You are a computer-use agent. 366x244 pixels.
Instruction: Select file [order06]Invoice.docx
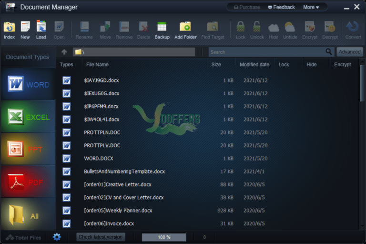click(x=109, y=224)
